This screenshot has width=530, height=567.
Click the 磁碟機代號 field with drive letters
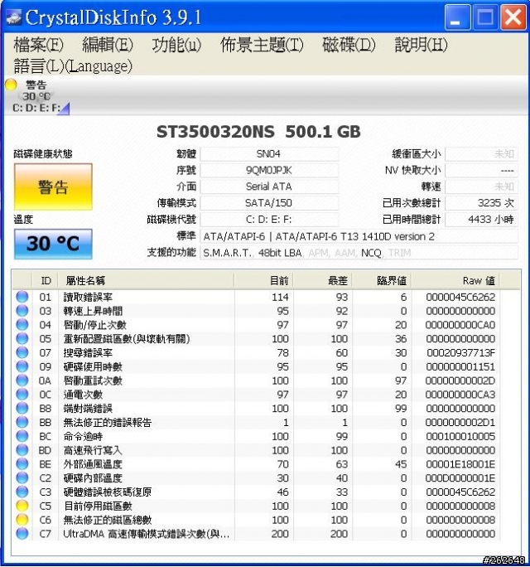point(269,220)
